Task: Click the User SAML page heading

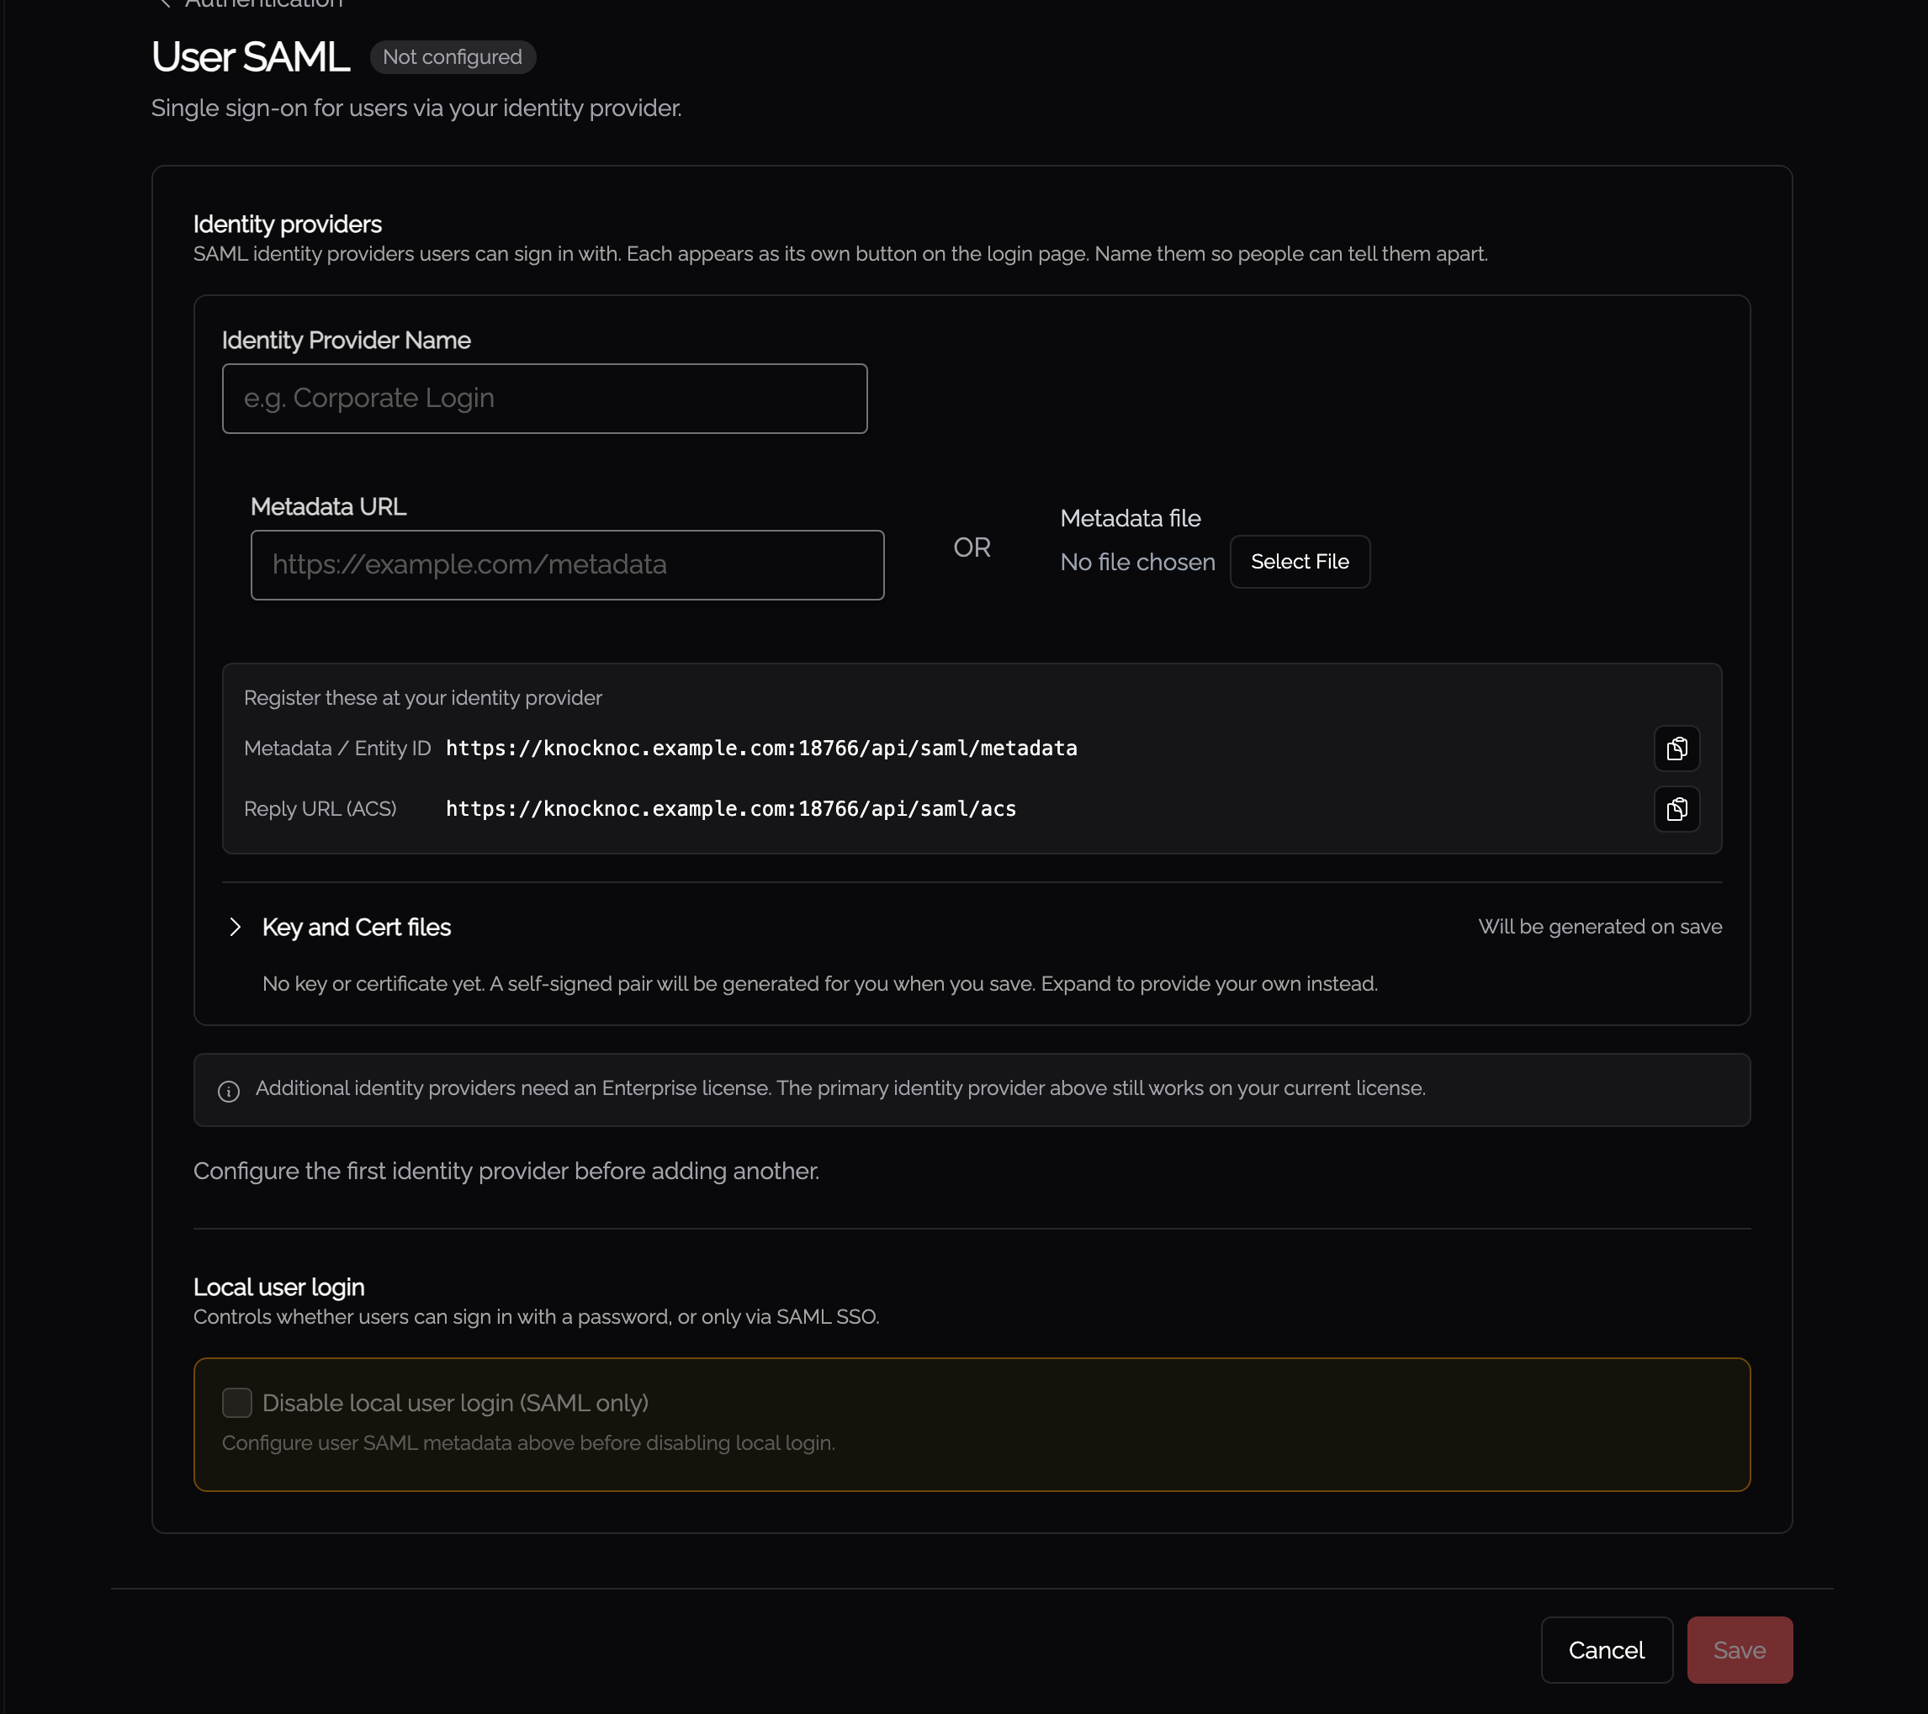Action: 250,56
